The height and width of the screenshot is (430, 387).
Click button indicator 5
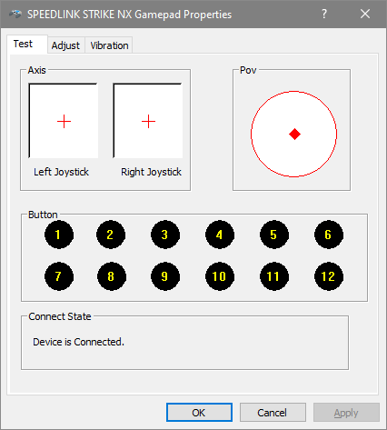click(x=274, y=235)
